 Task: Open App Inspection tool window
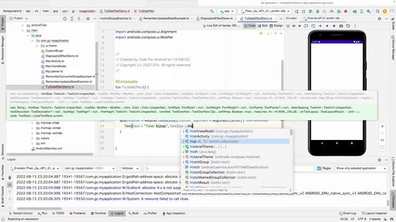coord(174,213)
